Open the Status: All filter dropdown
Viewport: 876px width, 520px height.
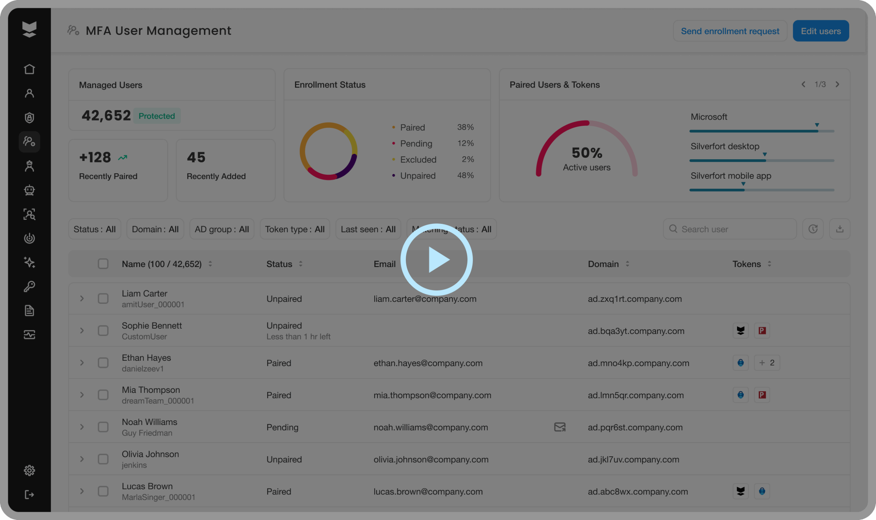[x=95, y=229]
